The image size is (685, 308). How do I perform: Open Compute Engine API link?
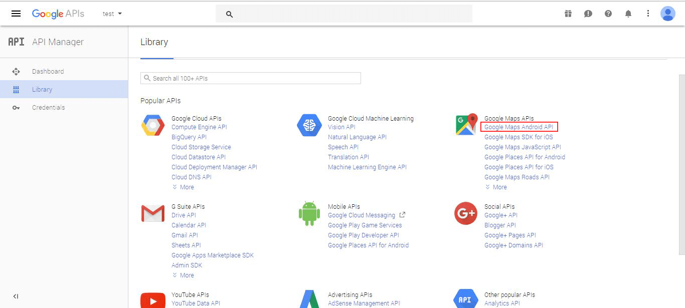(199, 127)
